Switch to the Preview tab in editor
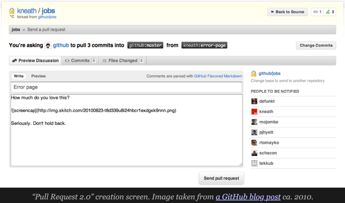 tap(39, 76)
